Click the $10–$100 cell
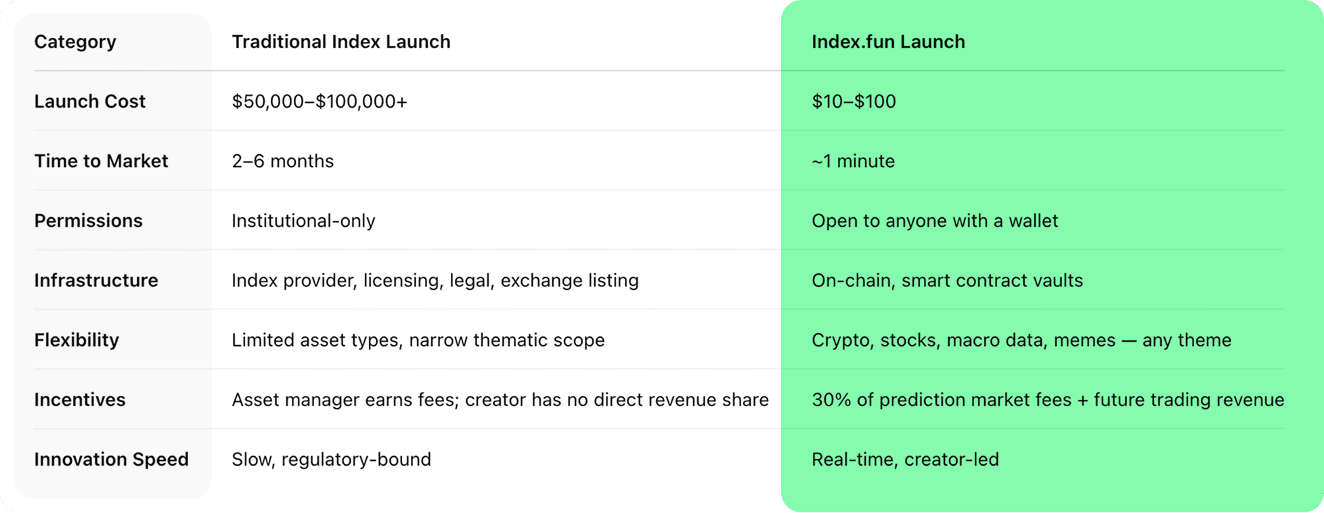Screen dimensions: 1324x513 [x=854, y=102]
